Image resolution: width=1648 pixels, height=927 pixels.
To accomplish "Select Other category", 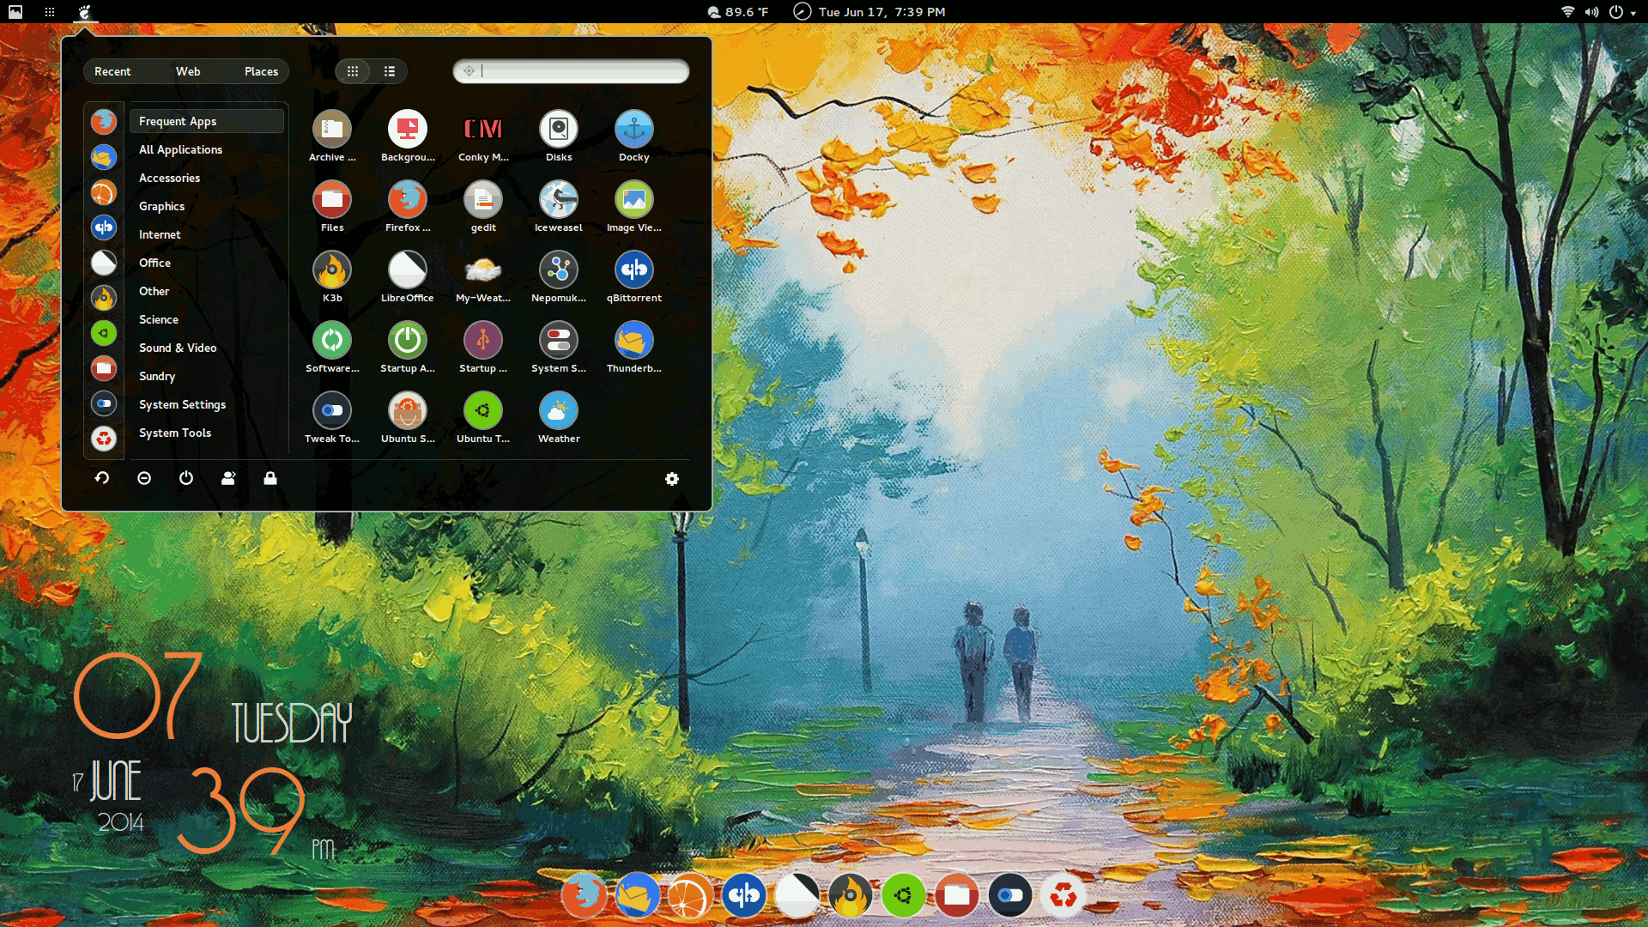I will [207, 291].
